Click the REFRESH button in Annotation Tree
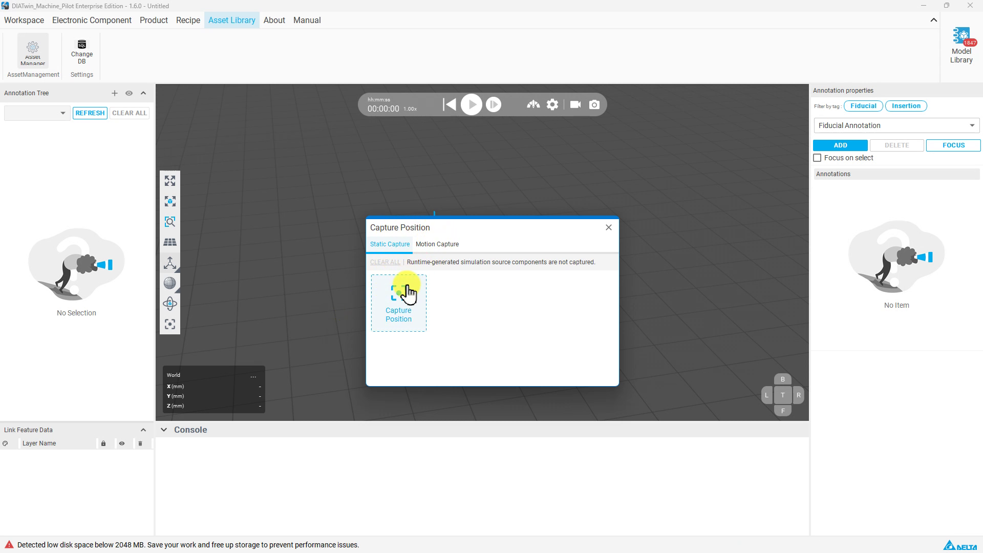983x553 pixels. point(90,113)
